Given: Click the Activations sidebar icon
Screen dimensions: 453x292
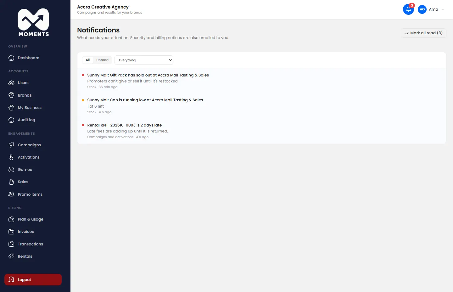Looking at the screenshot, I should tap(11, 157).
